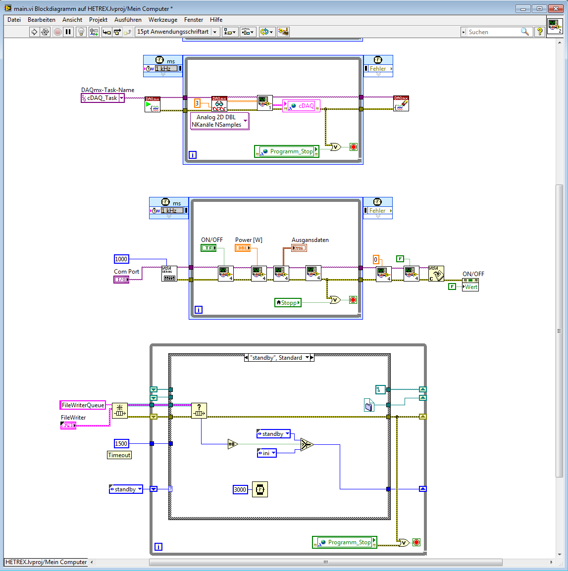Click stop terminal of middle timed loop

pos(353,300)
